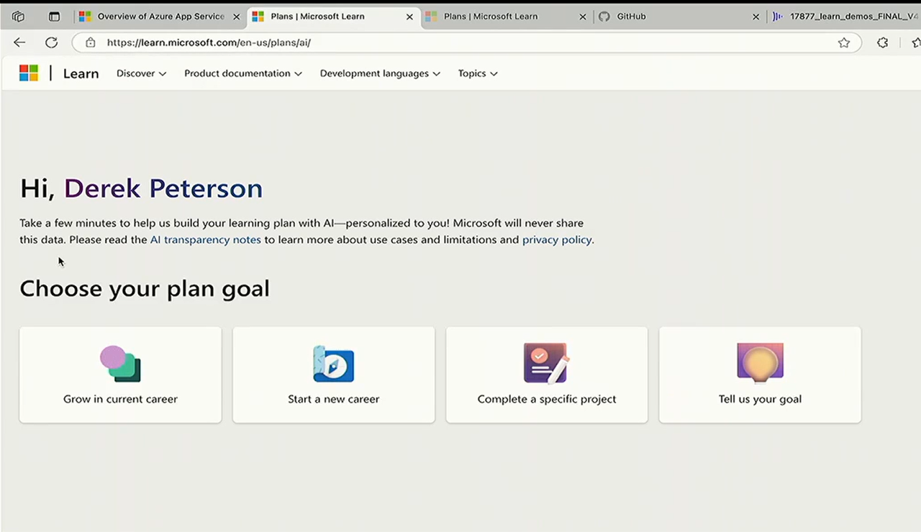Switch to Overview of Azure App Service tab
Viewport: 921px width, 532px height.
tap(160, 17)
